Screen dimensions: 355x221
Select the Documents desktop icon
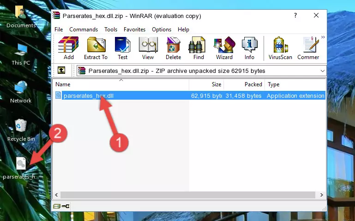(x=21, y=17)
